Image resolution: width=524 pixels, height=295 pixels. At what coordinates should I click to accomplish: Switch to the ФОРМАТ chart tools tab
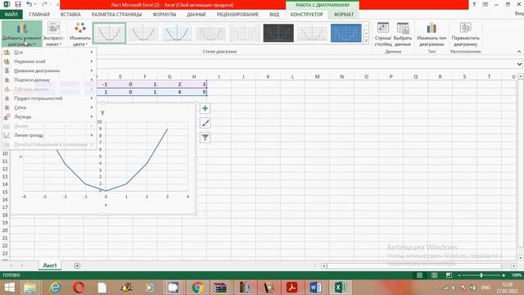pos(344,15)
